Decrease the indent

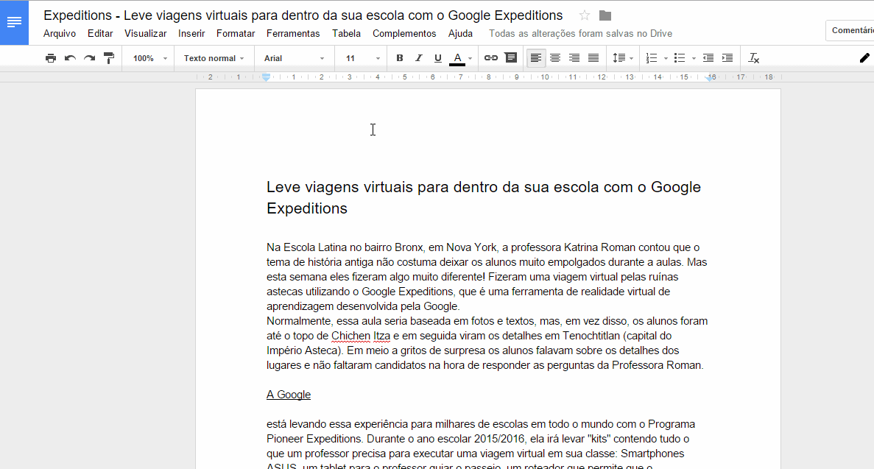tap(708, 58)
